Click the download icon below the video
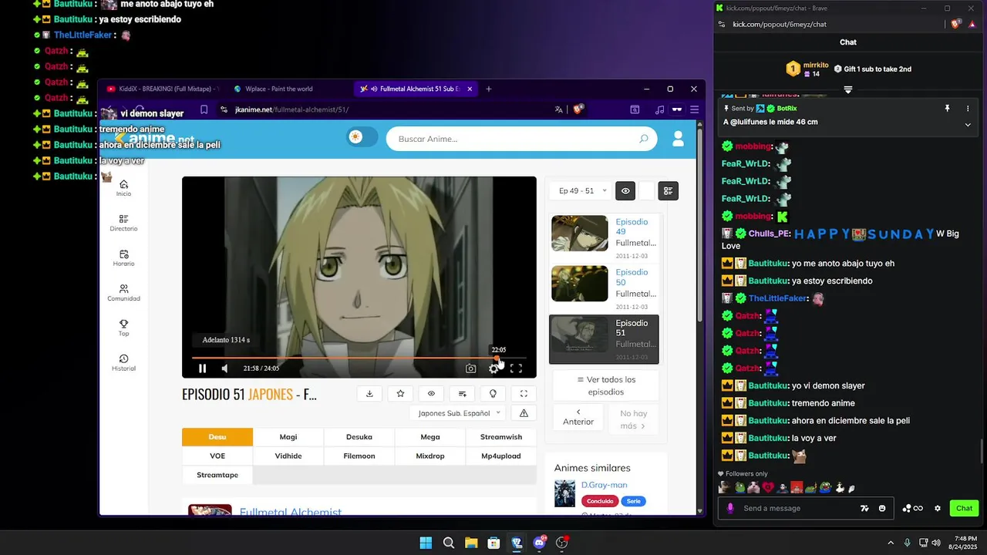Viewport: 987px width, 555px height. [x=369, y=393]
